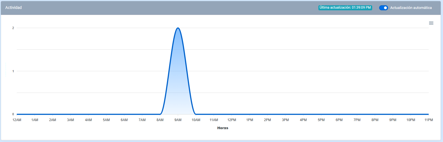The width and height of the screenshot is (443, 142).
Task: Click the y-axis value 2 label
Action: 13,28
